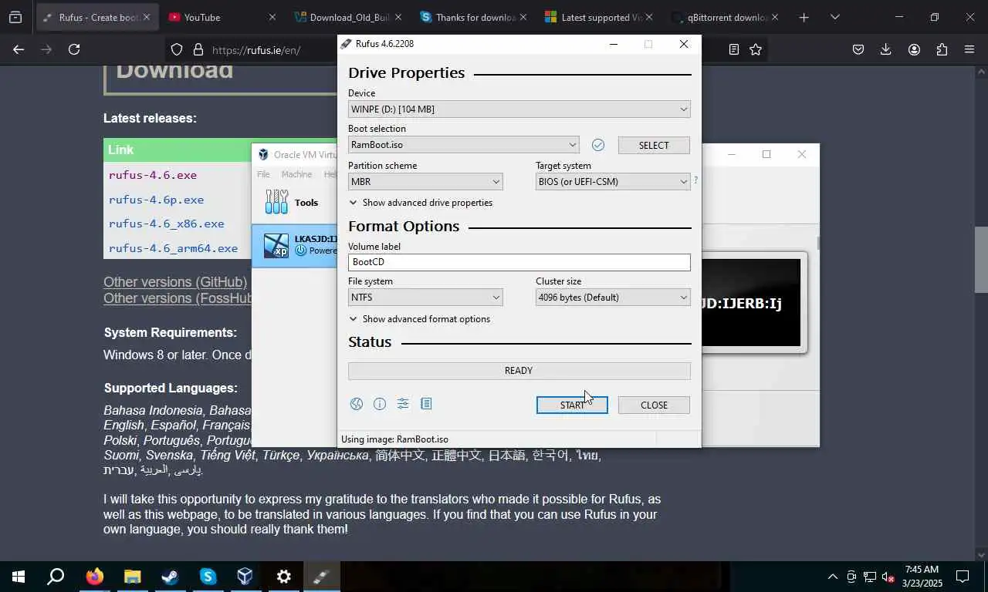Launch Steam from the taskbar
988x592 pixels.
(170, 576)
